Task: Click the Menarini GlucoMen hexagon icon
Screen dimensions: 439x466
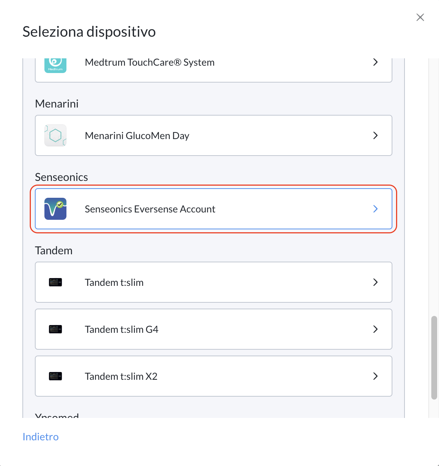Action: pos(55,135)
